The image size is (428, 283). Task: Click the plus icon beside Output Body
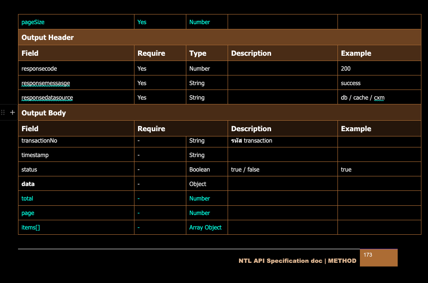click(12, 113)
